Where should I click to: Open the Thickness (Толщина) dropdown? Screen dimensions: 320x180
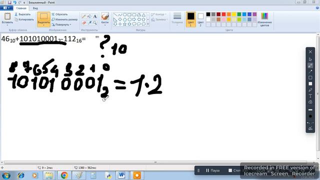click(177, 19)
